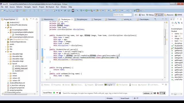Screen dimensions: 184x103
Task: Clear the LogCat log
Action: [158, 93]
